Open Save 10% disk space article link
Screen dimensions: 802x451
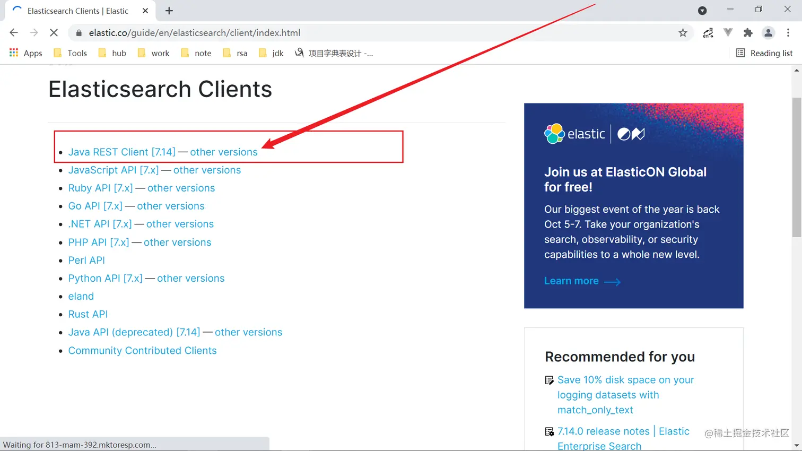coord(625,395)
